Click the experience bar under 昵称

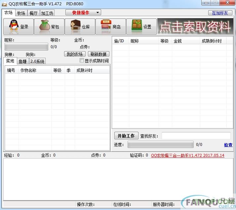click(26, 47)
